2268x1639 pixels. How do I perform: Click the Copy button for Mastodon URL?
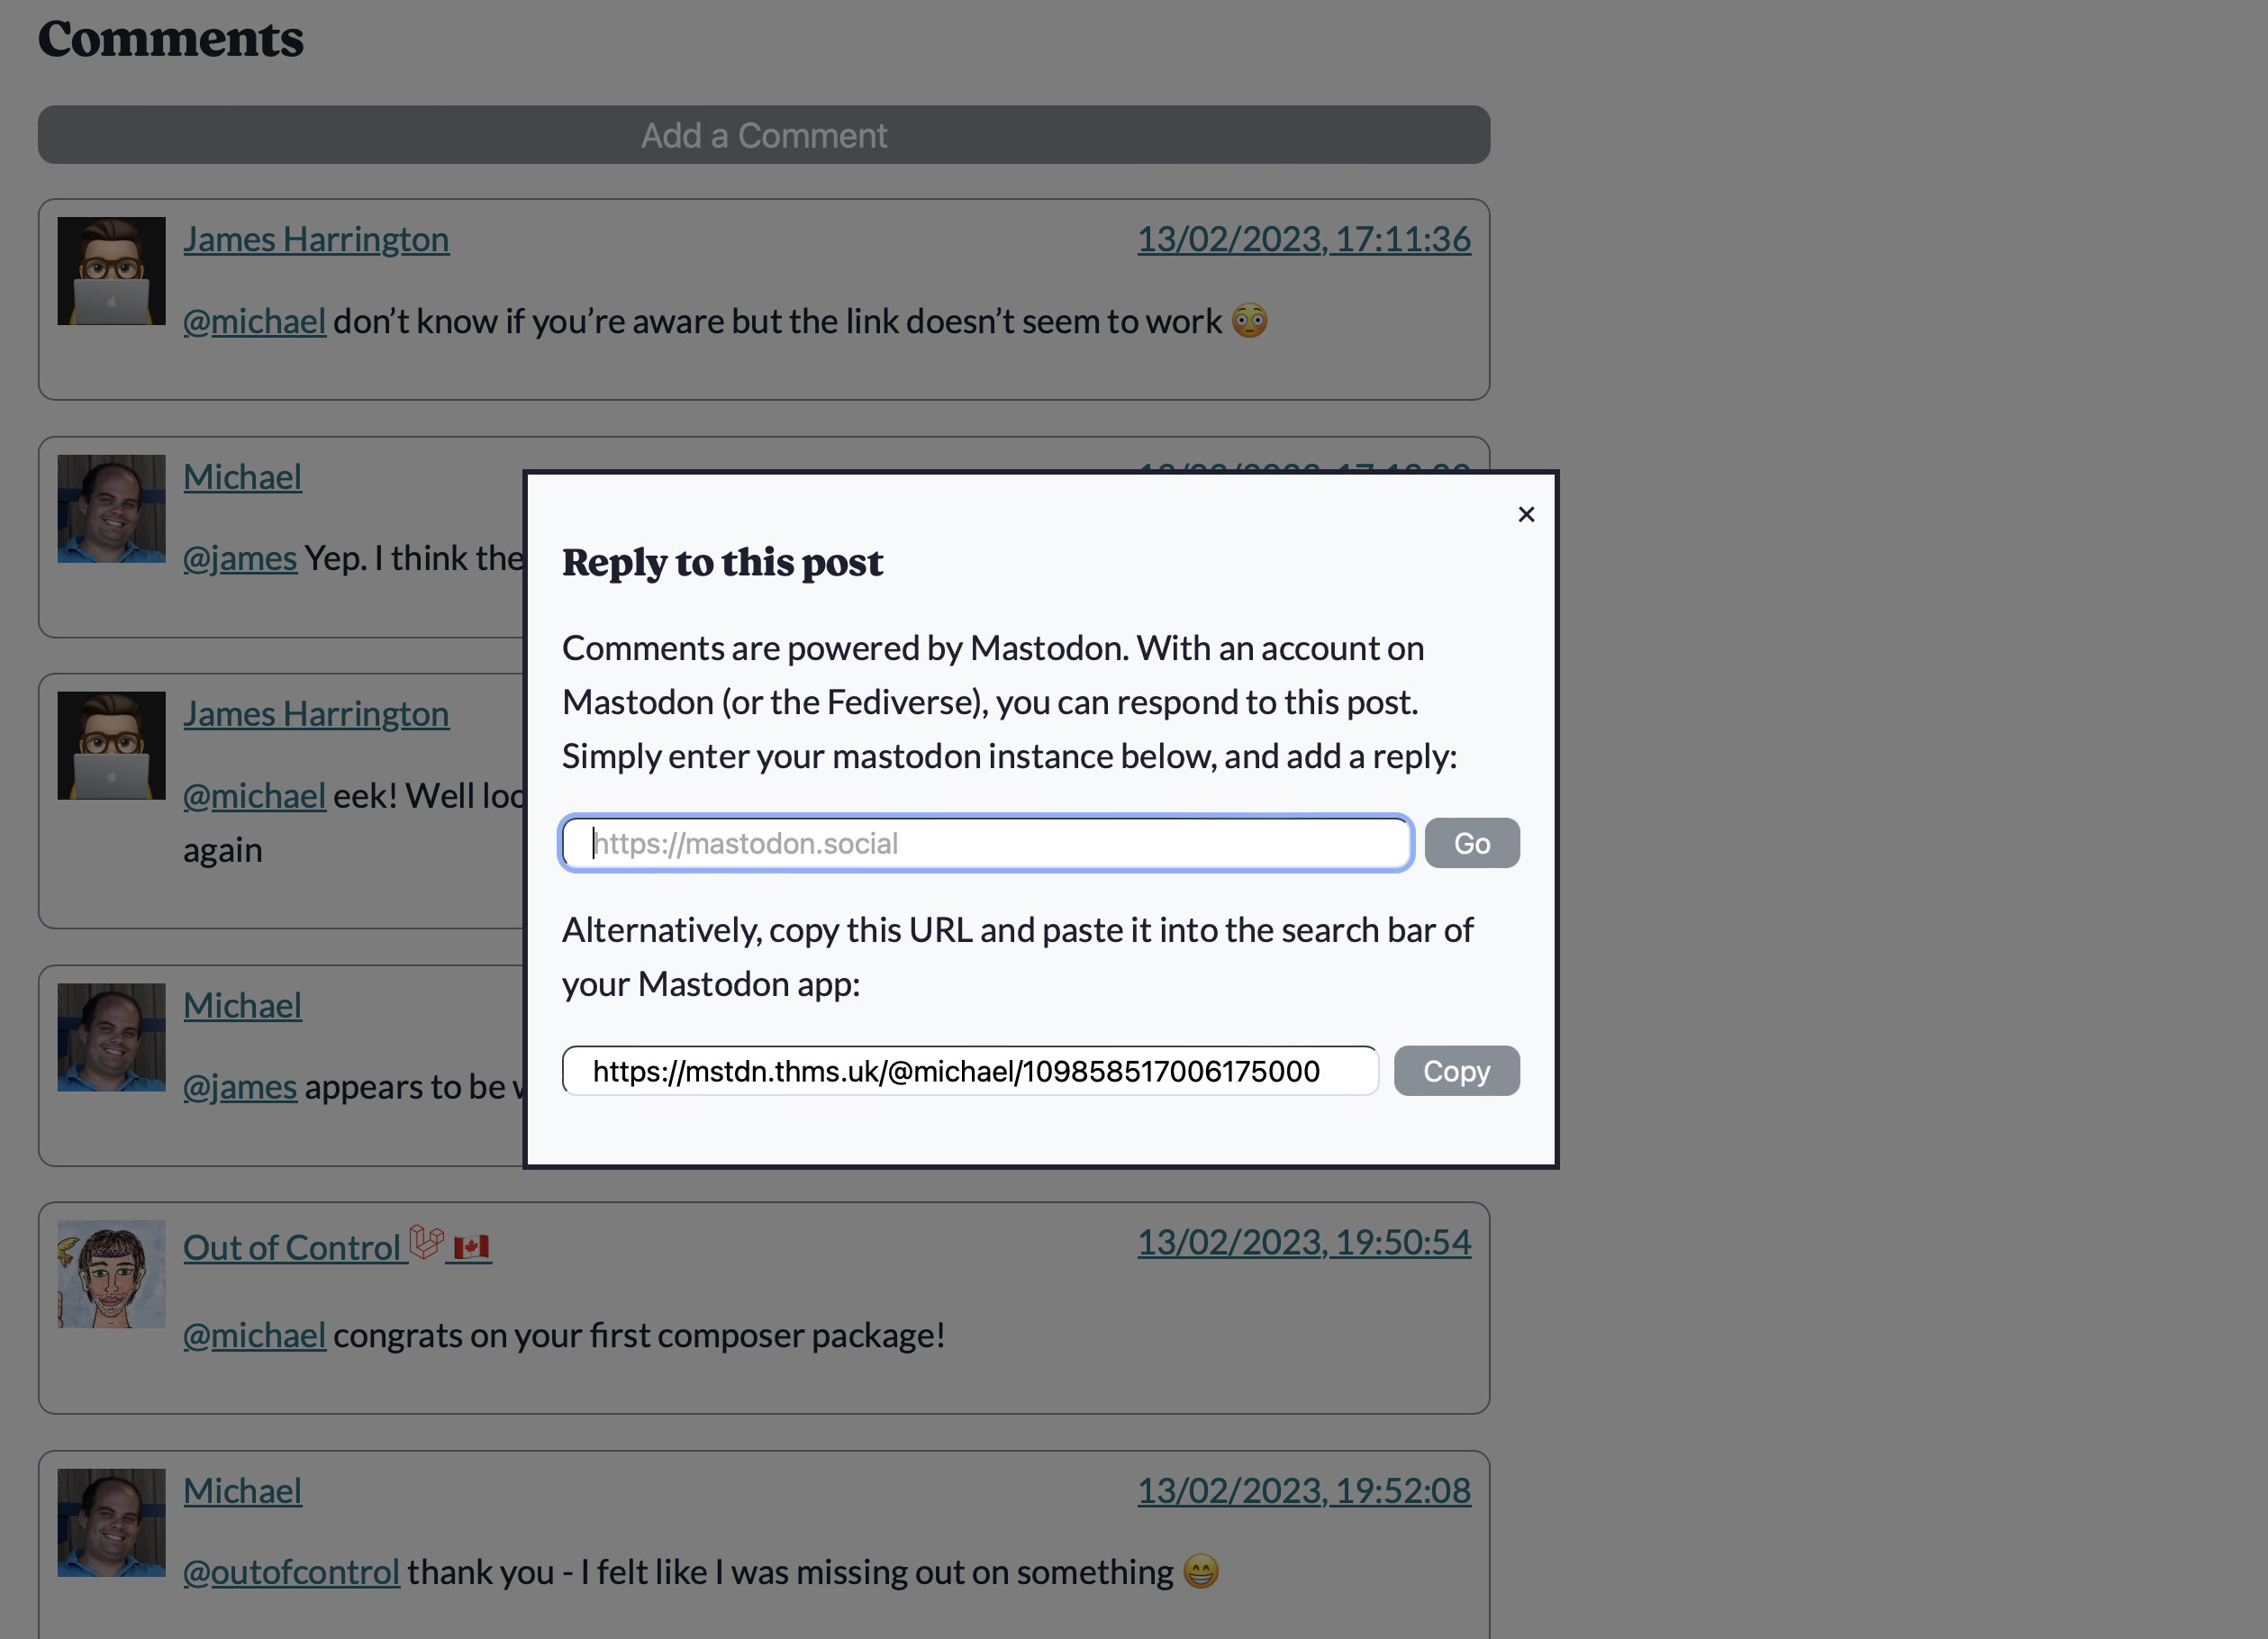coord(1458,1071)
